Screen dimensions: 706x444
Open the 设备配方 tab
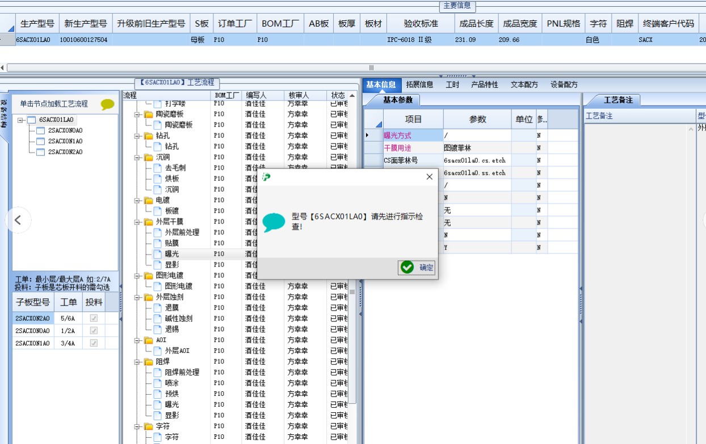(564, 84)
